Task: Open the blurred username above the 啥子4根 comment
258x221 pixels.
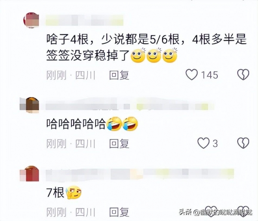Action: click(84, 20)
